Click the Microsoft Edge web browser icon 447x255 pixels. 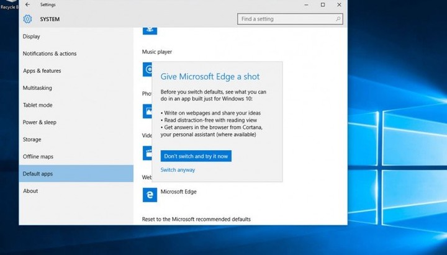(149, 194)
